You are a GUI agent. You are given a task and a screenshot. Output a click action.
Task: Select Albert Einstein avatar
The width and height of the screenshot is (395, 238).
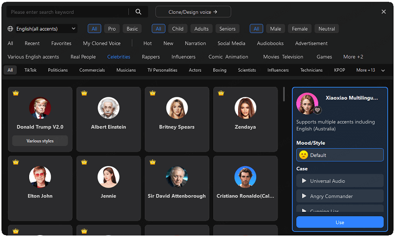click(x=109, y=108)
